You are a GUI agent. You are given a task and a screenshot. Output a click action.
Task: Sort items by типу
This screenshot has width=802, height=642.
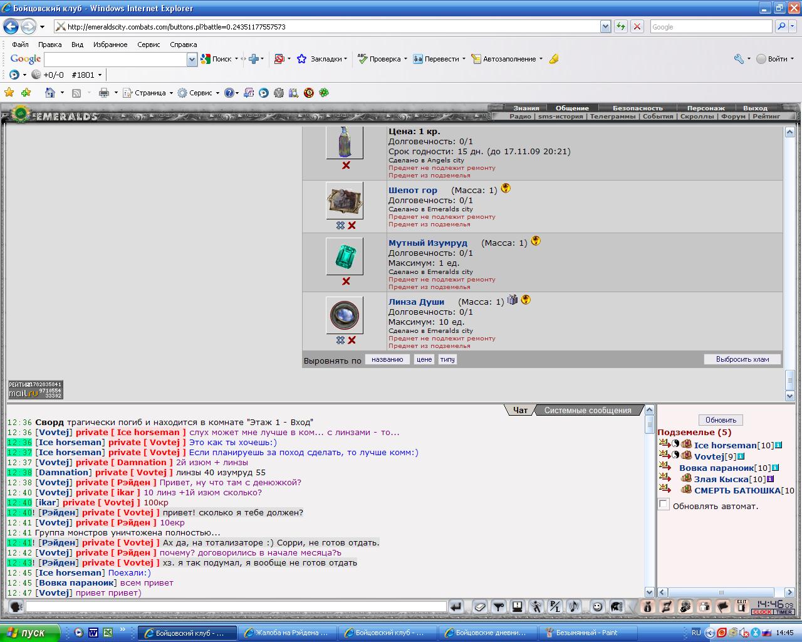[447, 359]
